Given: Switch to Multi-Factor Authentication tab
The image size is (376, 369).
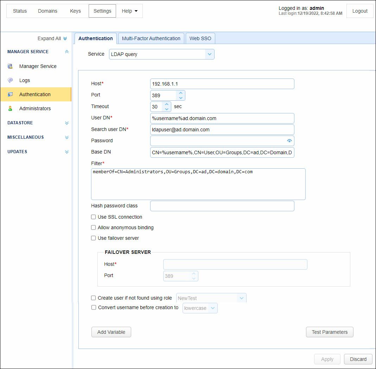Looking at the screenshot, I should tap(151, 38).
